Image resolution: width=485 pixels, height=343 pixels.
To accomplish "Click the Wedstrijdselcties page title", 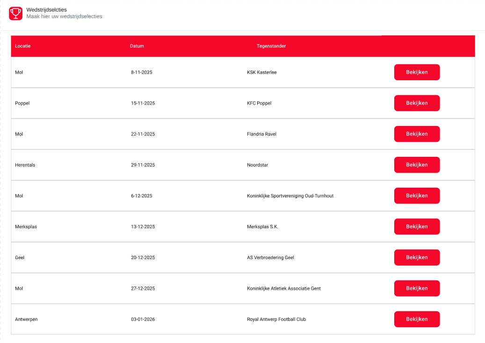I will coord(46,10).
